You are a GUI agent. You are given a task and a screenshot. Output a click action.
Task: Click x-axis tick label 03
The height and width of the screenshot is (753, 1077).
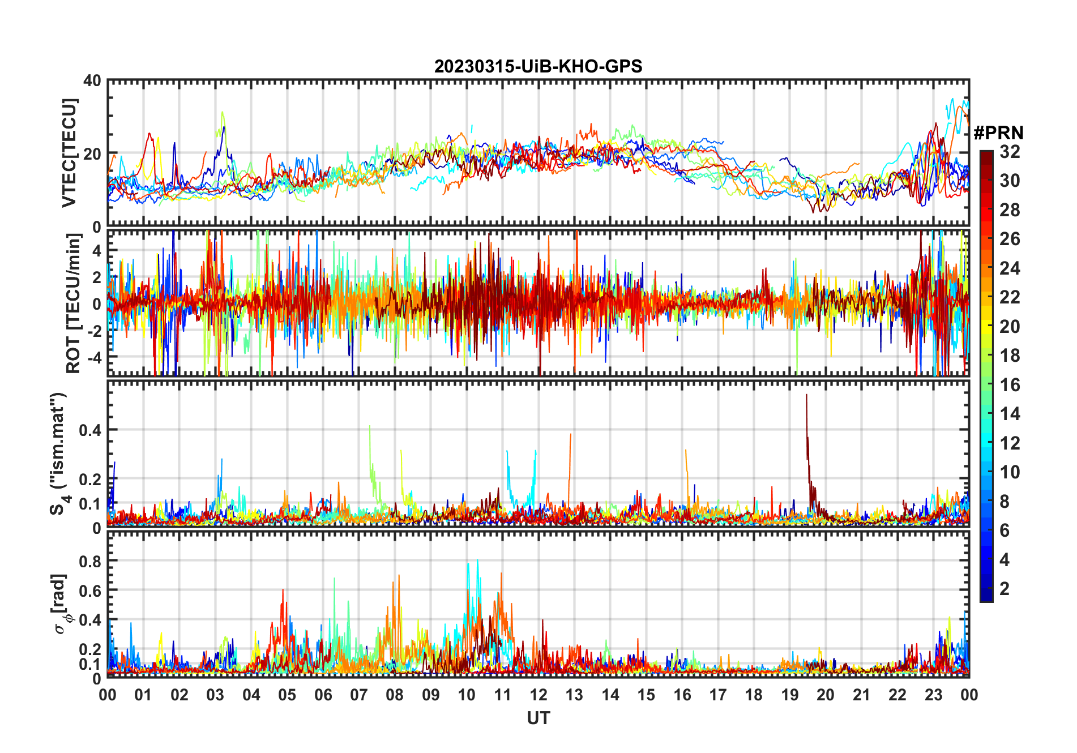(215, 695)
